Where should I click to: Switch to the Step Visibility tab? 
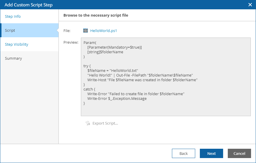[17, 45]
